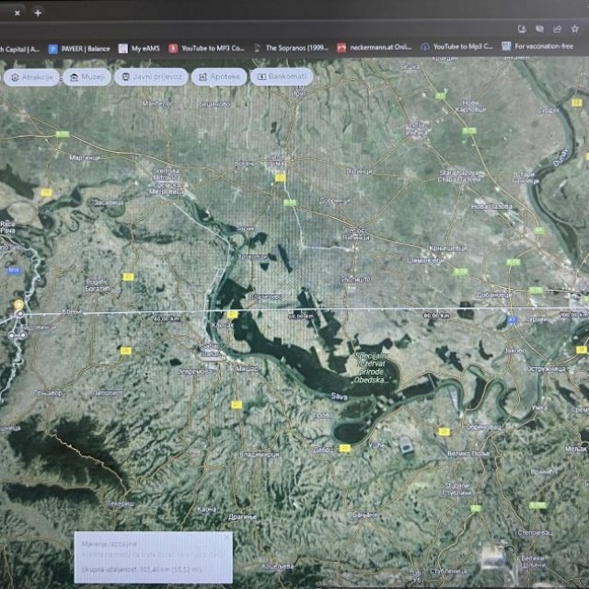
Task: Close the distance measurement popup
Action: point(227,536)
